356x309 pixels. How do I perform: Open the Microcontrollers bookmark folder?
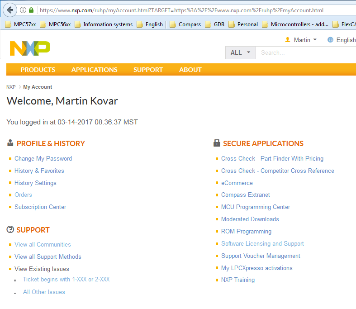tap(295, 24)
